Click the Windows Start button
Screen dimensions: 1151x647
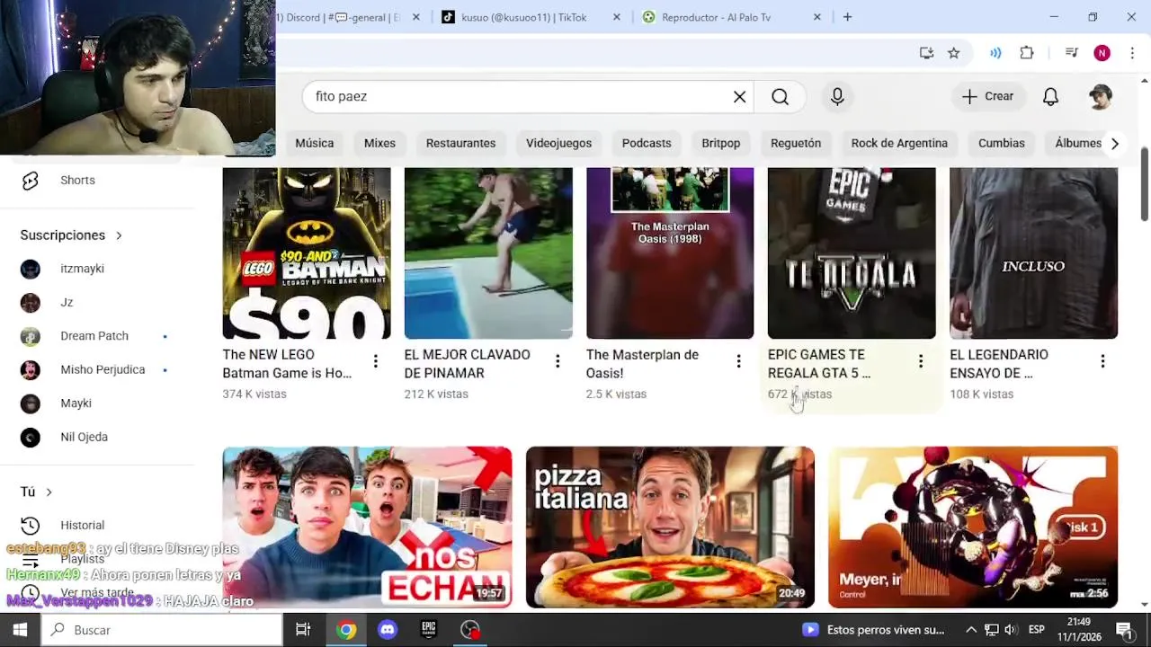(20, 630)
